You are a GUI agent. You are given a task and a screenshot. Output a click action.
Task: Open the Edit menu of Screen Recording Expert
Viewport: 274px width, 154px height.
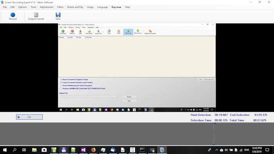(13, 7)
